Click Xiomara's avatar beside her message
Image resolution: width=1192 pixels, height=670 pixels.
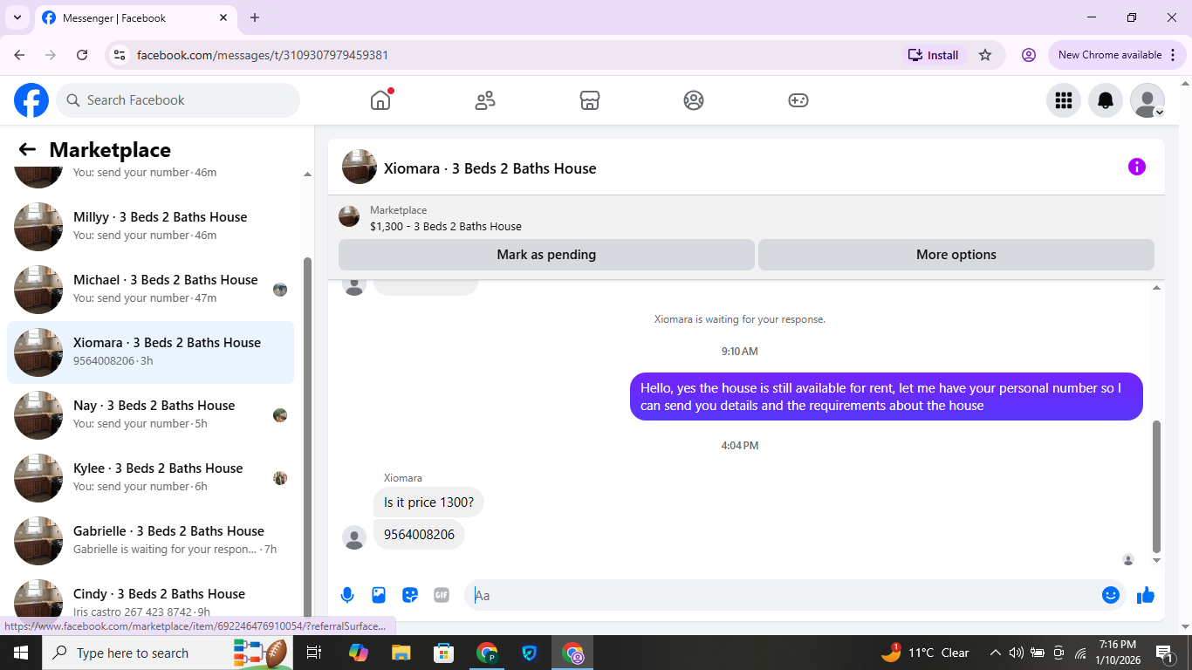tap(354, 537)
